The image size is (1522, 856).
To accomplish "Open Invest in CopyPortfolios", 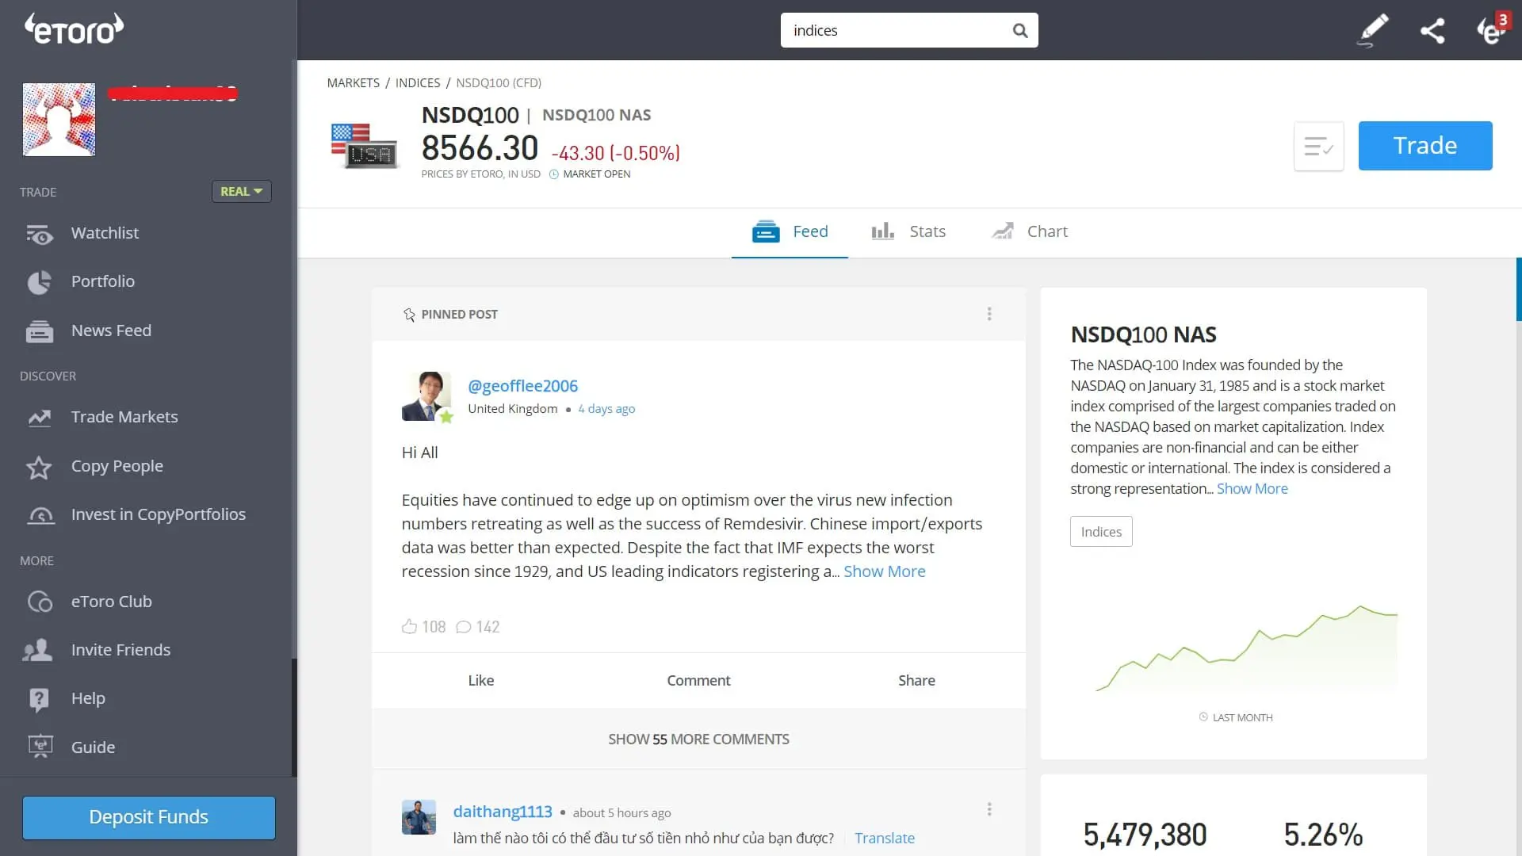I will tap(159, 514).
